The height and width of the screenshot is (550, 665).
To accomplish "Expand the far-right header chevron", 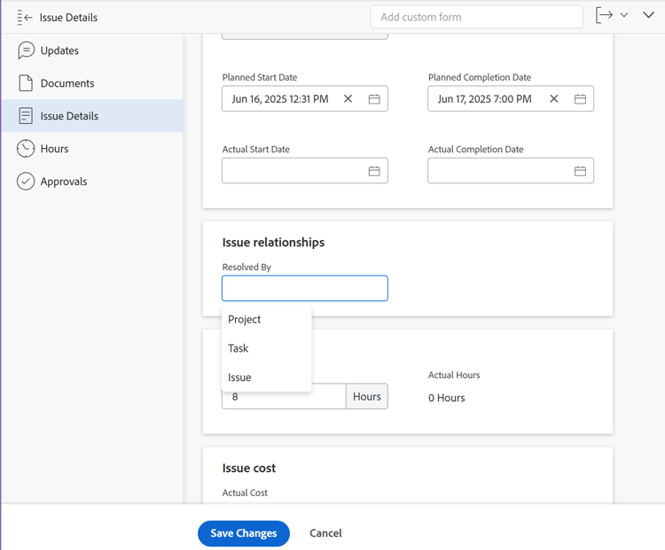I will pos(649,16).
